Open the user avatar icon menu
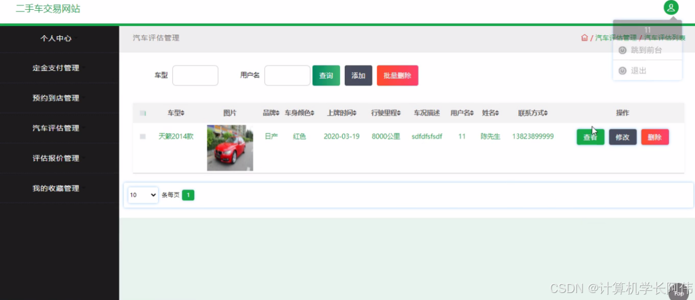This screenshot has height=300, width=695. click(671, 8)
